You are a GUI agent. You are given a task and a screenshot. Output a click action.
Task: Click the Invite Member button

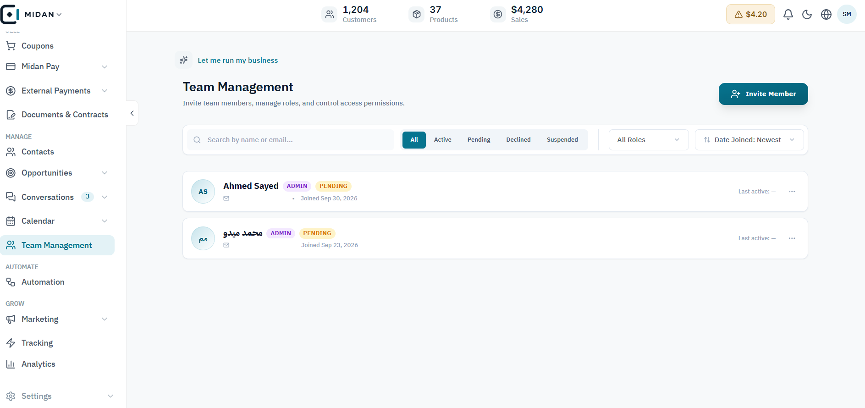(763, 94)
